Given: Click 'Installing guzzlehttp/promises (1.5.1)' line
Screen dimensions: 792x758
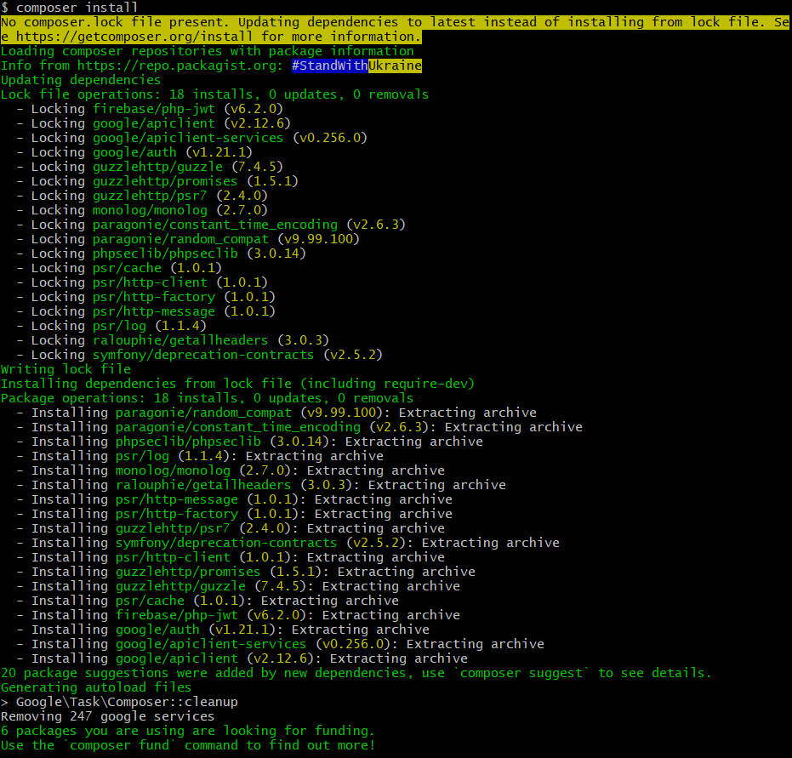Looking at the screenshot, I should coord(246,573).
